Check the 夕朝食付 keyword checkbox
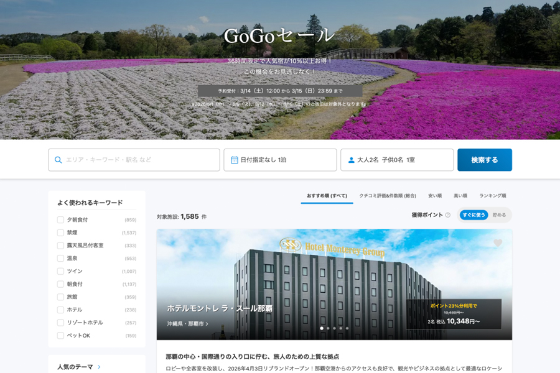 [60, 219]
